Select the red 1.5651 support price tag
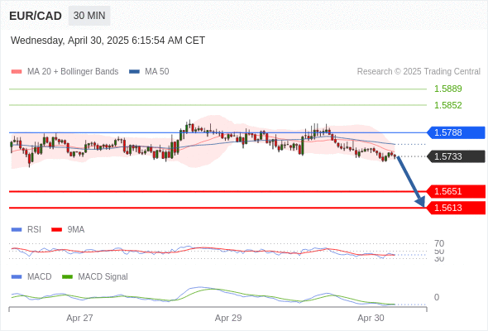 [456, 191]
